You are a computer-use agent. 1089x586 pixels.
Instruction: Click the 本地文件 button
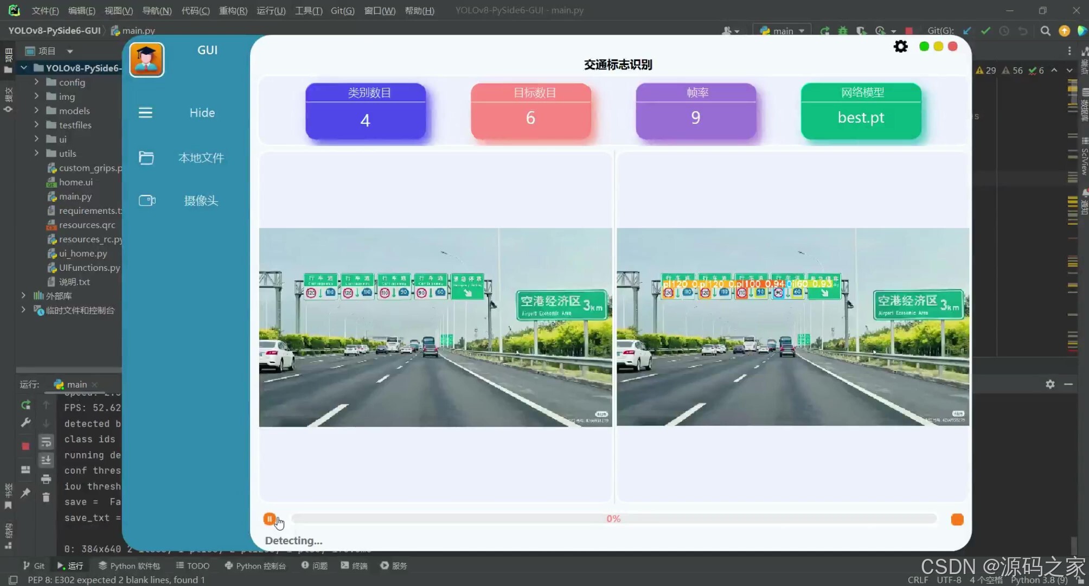(201, 158)
